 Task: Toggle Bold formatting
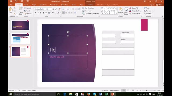click(x=35, y=13)
